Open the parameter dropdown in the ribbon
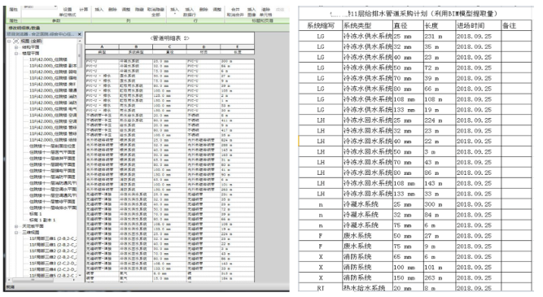Screen dimensions: 543x297 pos(39,7)
